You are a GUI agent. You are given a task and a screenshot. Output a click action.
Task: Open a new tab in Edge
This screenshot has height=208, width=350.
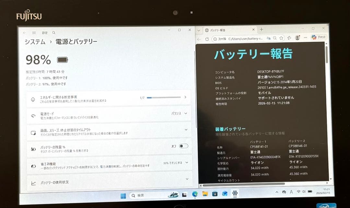[262, 29]
